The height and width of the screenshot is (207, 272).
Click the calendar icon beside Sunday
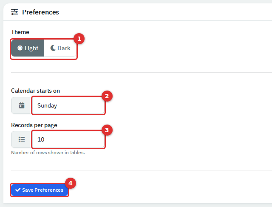[22, 105]
